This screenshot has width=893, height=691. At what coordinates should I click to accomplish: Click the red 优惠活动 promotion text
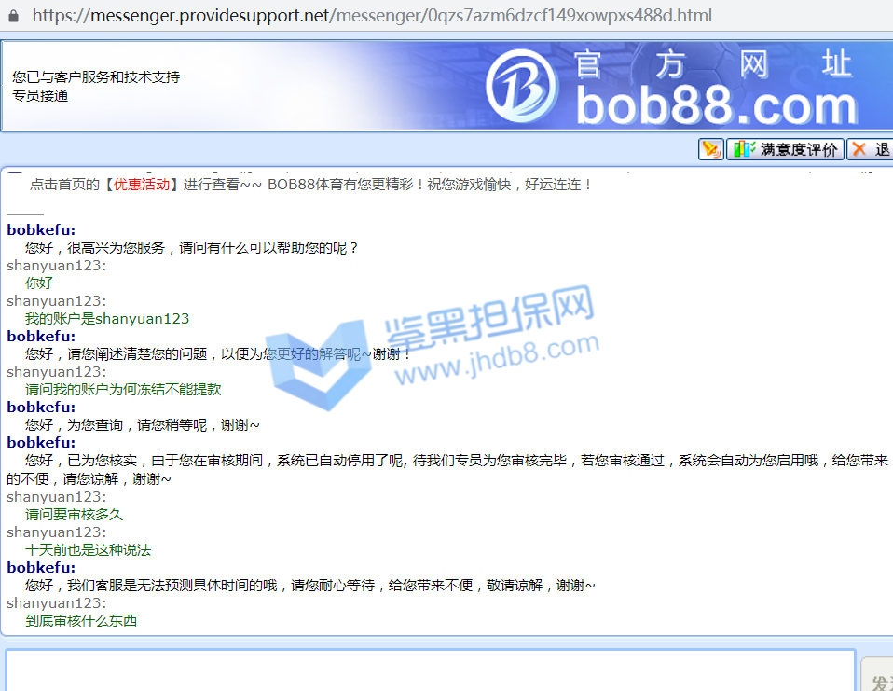tap(142, 185)
